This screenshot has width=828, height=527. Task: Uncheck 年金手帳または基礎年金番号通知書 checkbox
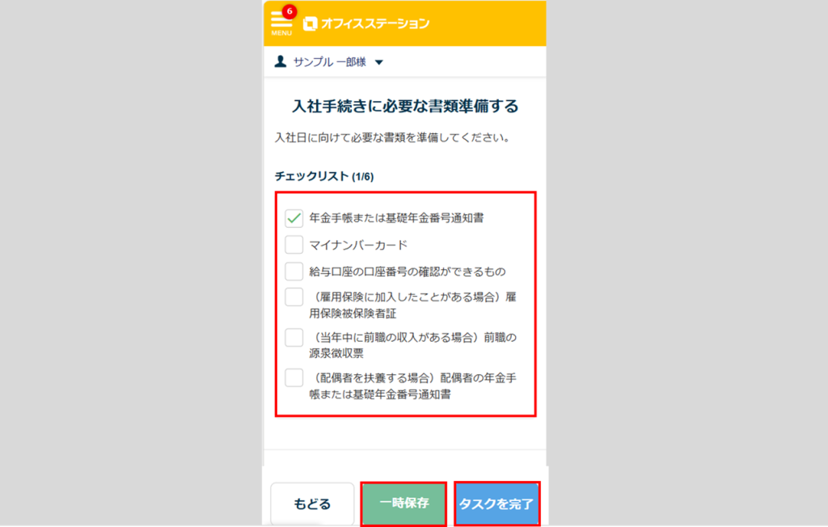tap(294, 218)
